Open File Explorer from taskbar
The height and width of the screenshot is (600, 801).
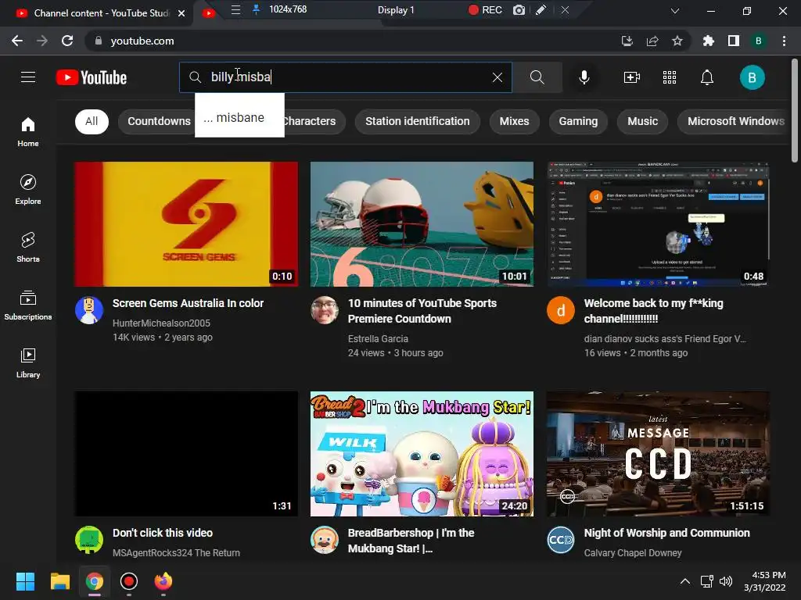coord(60,581)
